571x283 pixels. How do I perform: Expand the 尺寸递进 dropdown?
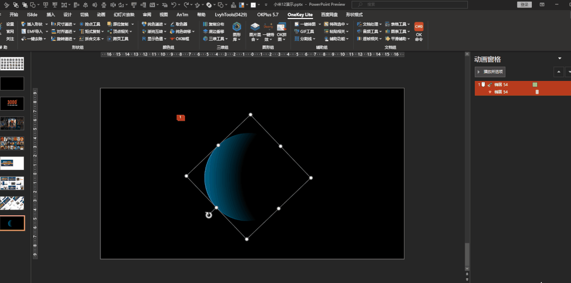coord(75,24)
